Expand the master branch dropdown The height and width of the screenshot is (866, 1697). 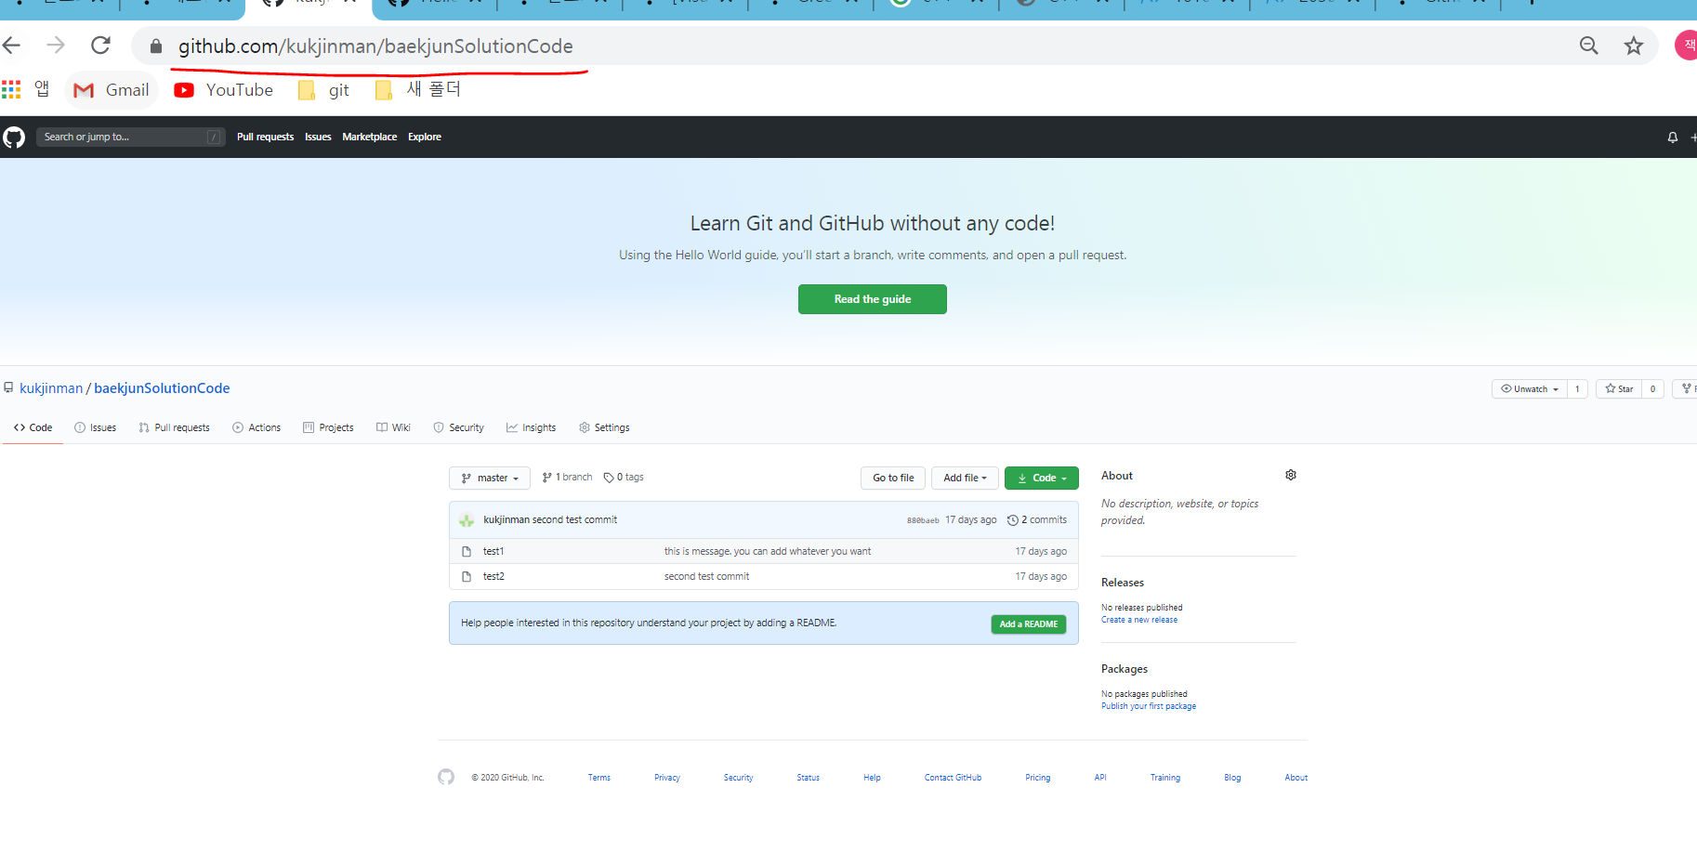(x=490, y=478)
